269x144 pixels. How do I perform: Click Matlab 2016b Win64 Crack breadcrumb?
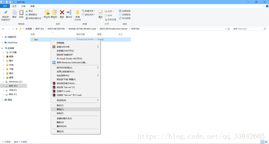[82, 29]
